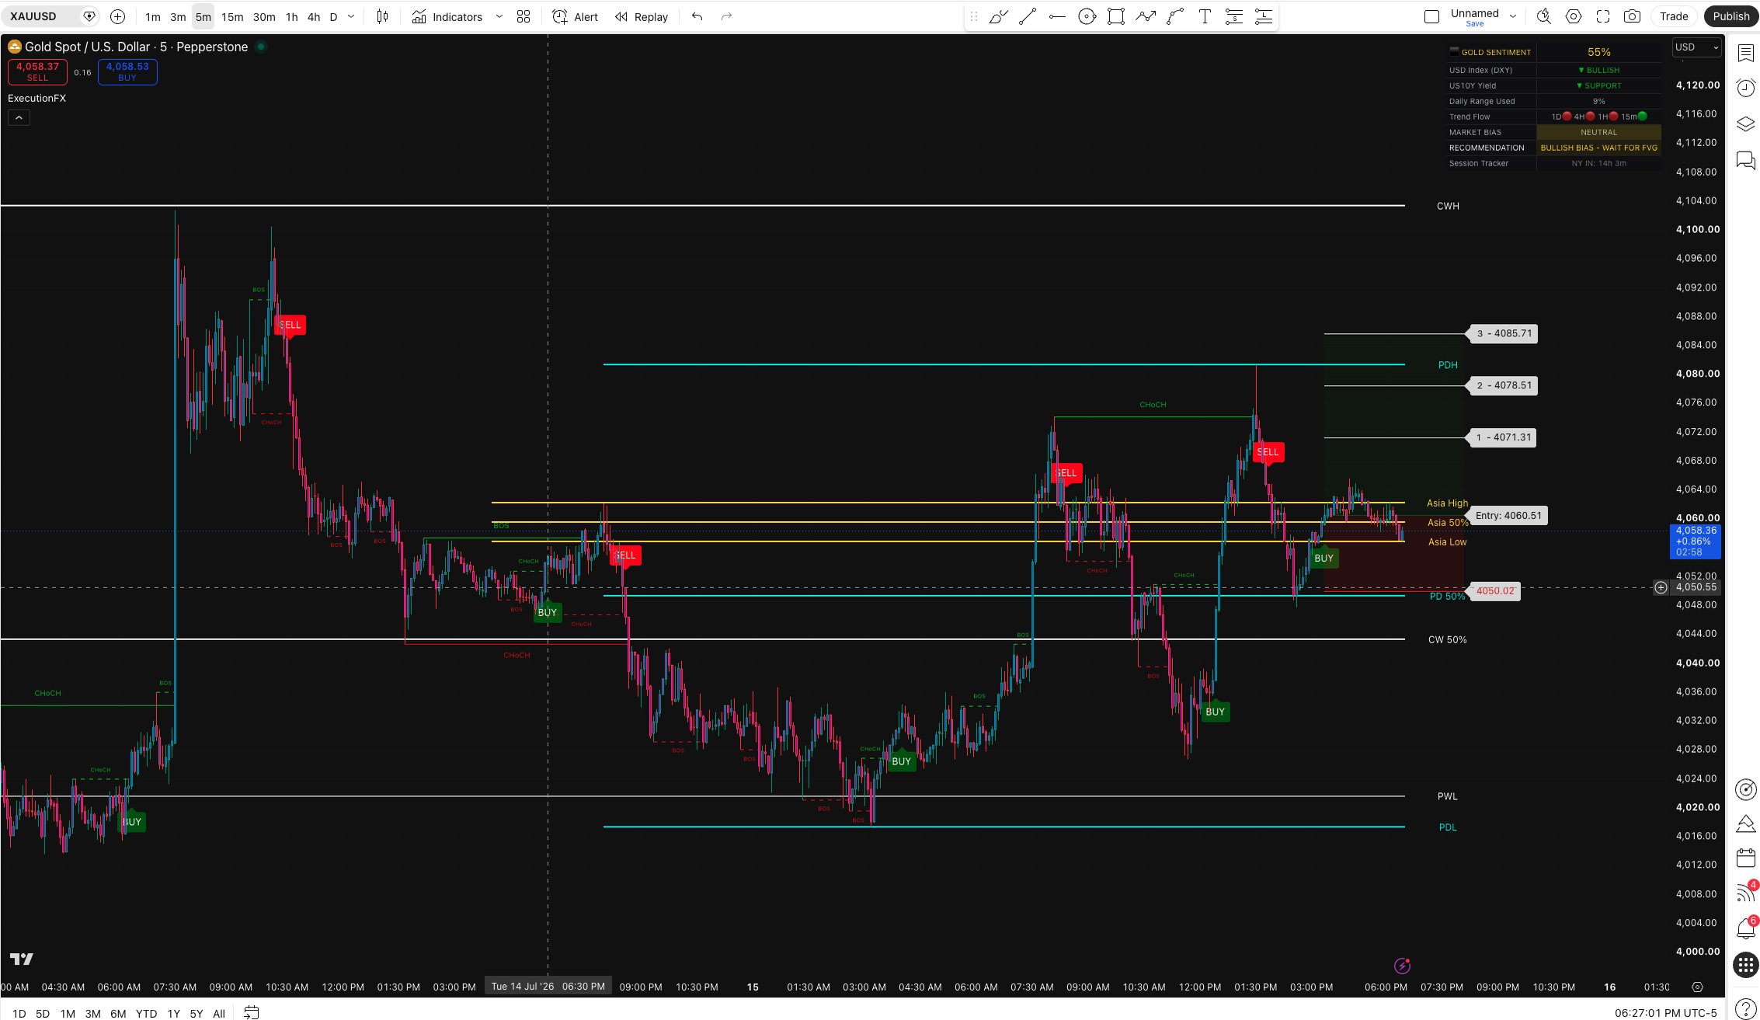The width and height of the screenshot is (1760, 1020).
Task: Select the long position tool
Action: 1264,16
